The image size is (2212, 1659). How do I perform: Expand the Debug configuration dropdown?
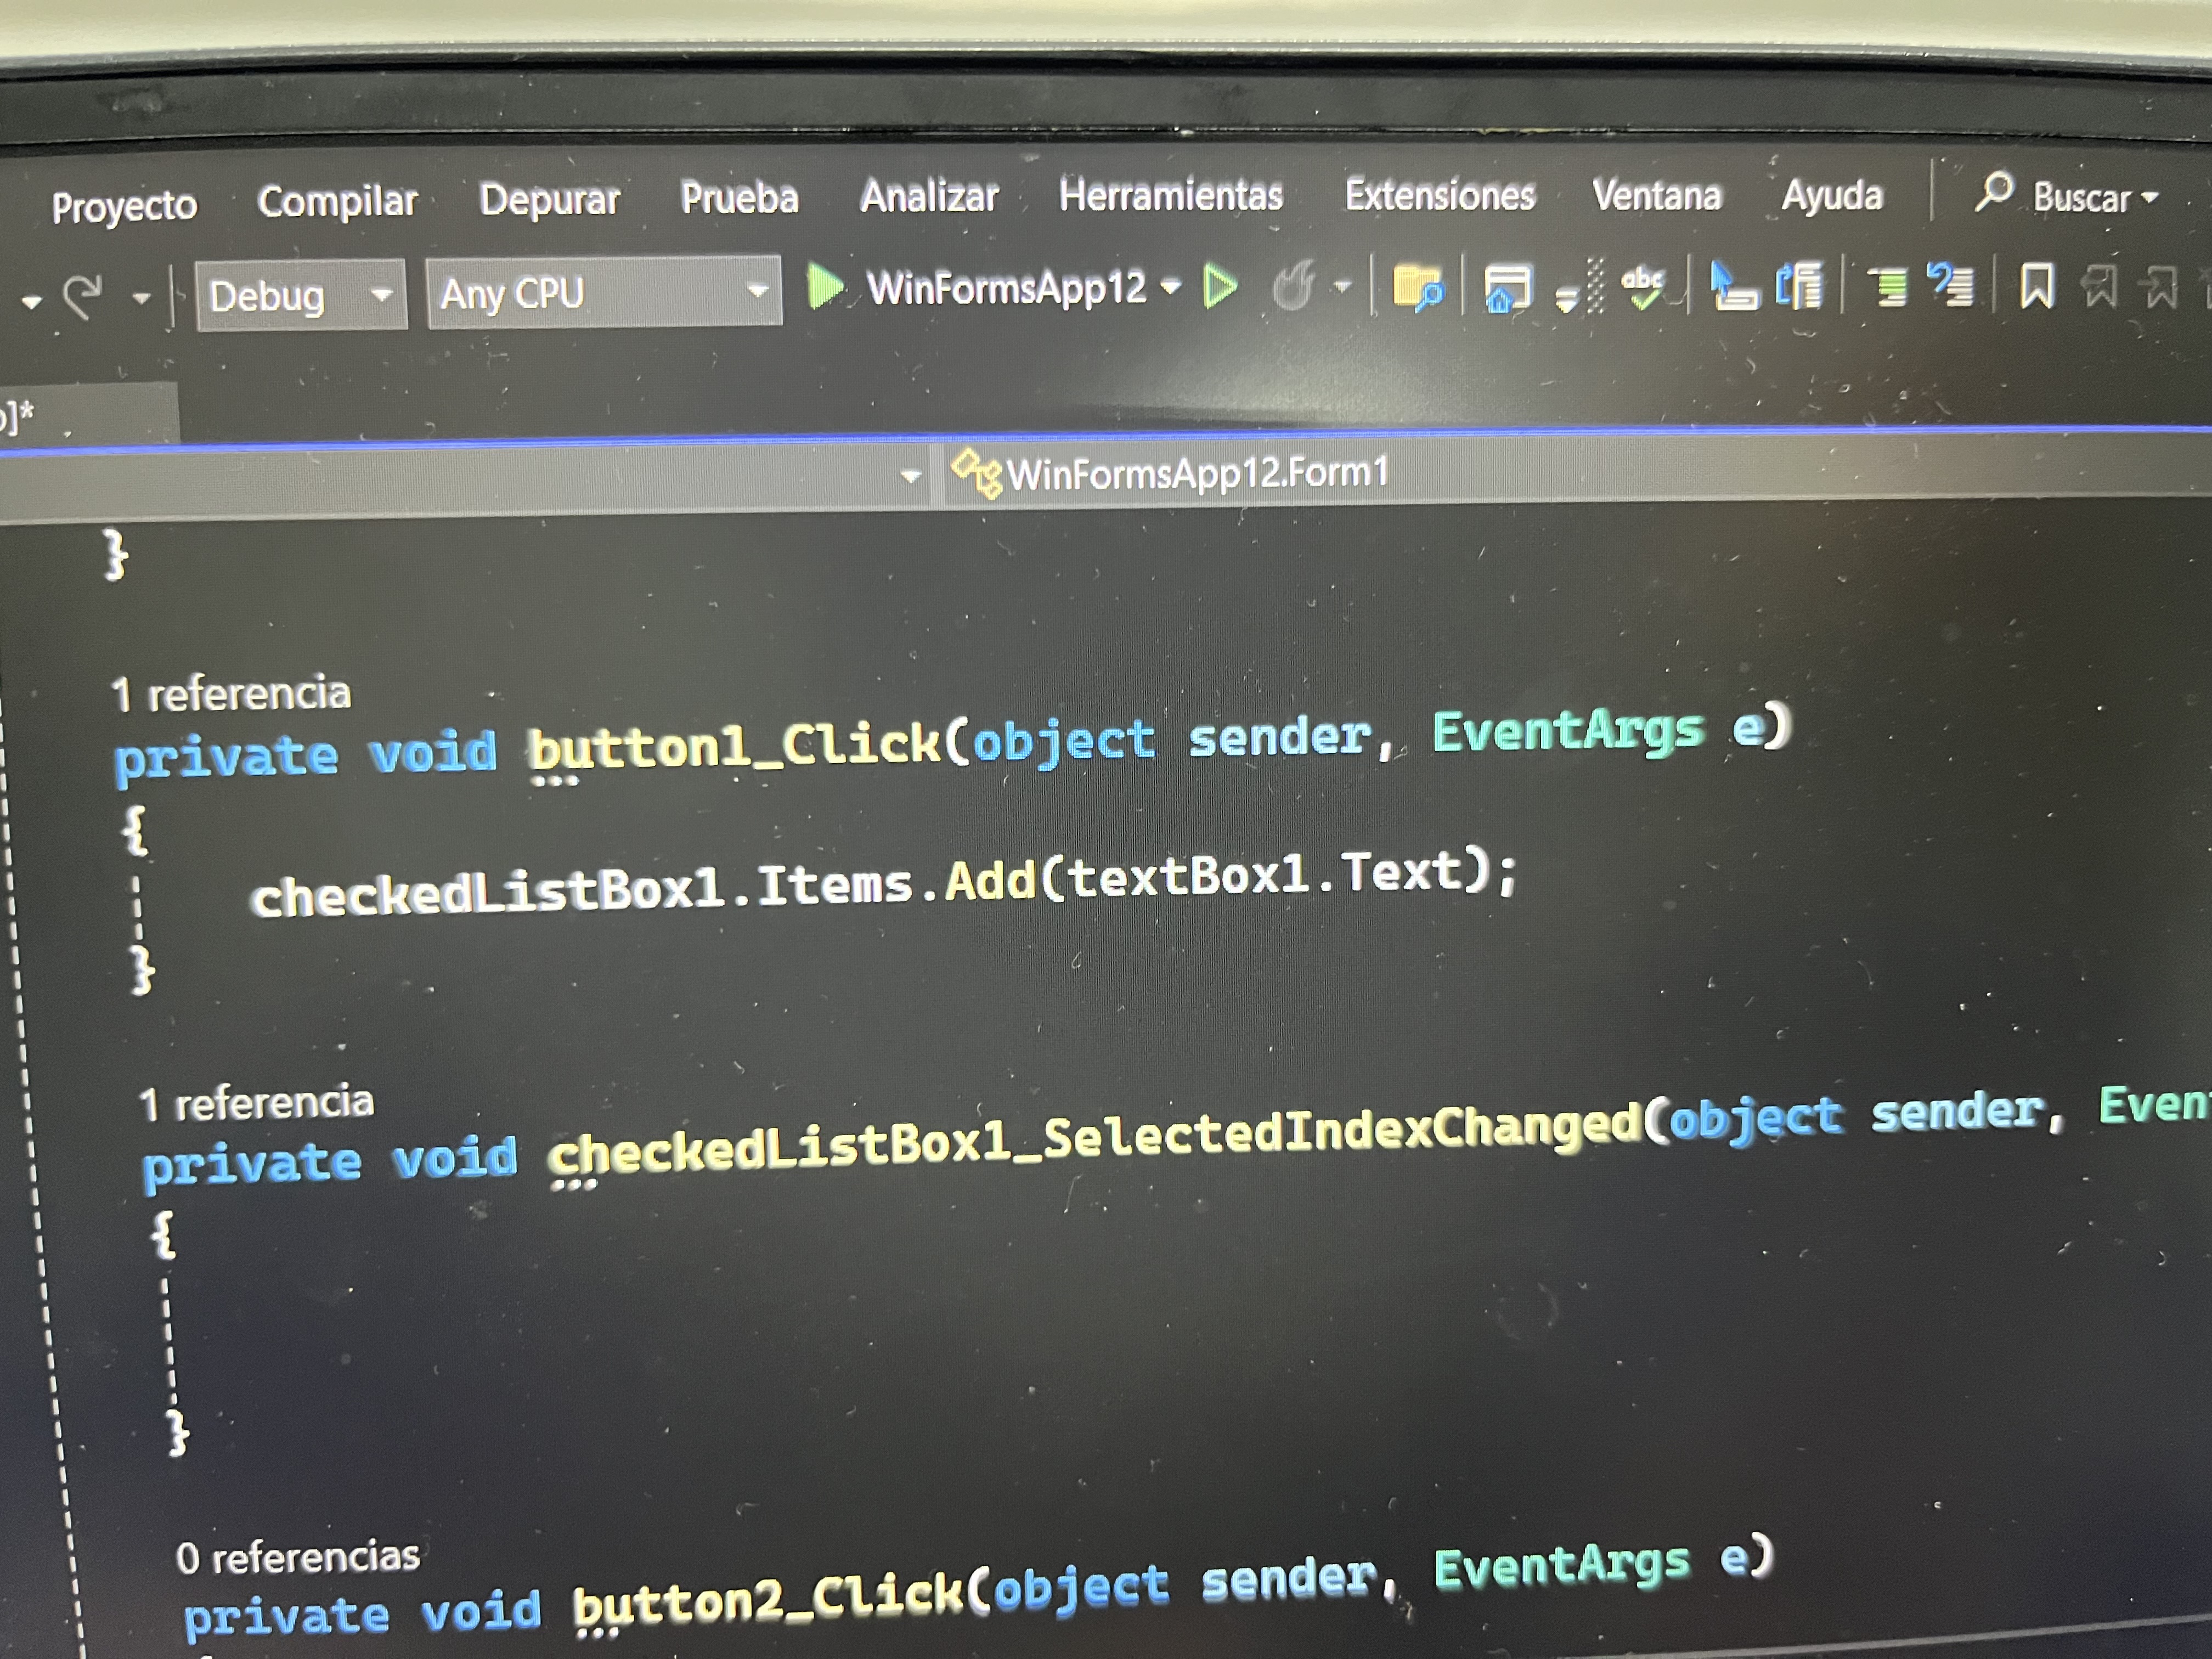click(x=381, y=294)
